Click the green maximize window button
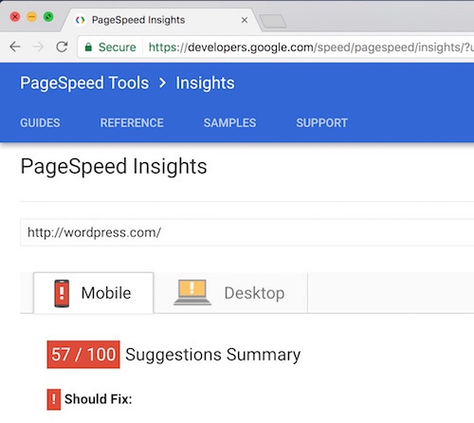 tap(48, 16)
